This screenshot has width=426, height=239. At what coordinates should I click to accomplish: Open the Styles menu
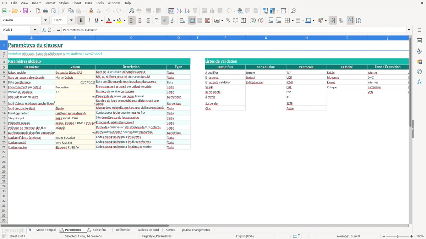(64, 3)
